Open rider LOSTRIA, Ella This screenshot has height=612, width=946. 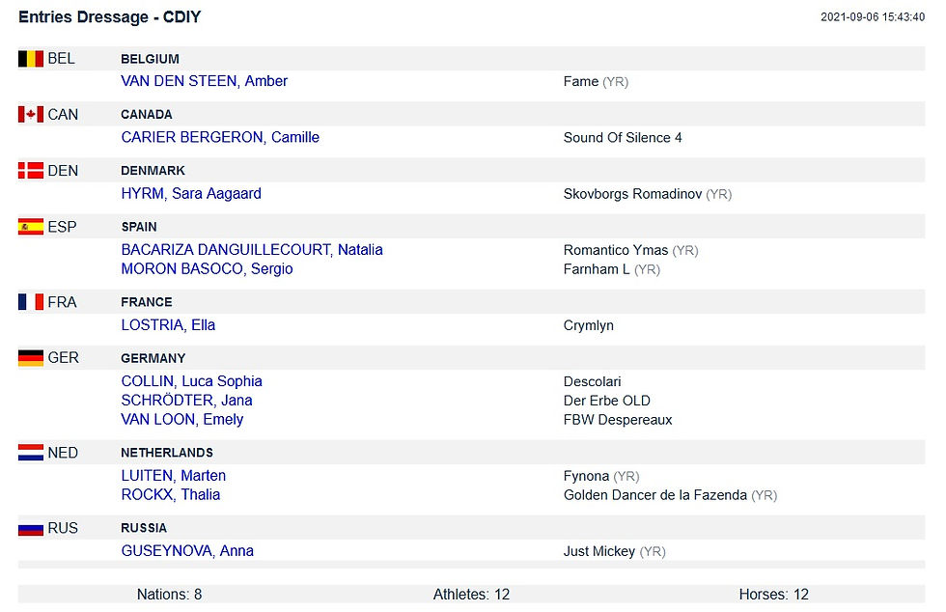point(168,324)
